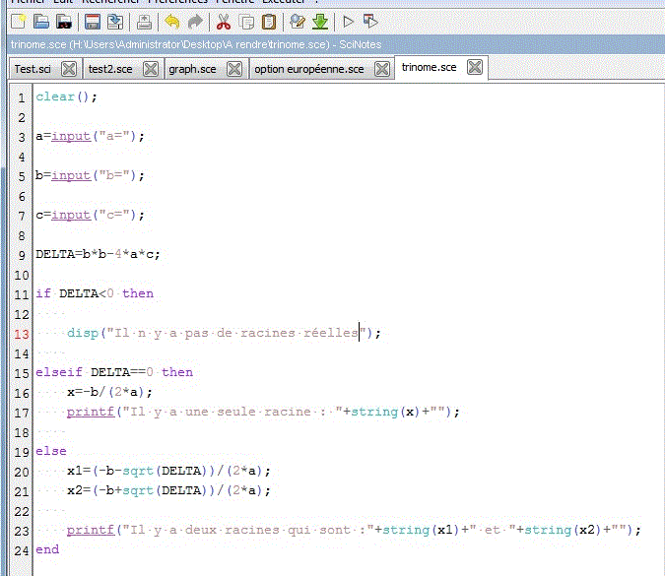Viewport: 665px width, 576px height.
Task: Click the Print icon in the toolbar
Action: pos(144,21)
